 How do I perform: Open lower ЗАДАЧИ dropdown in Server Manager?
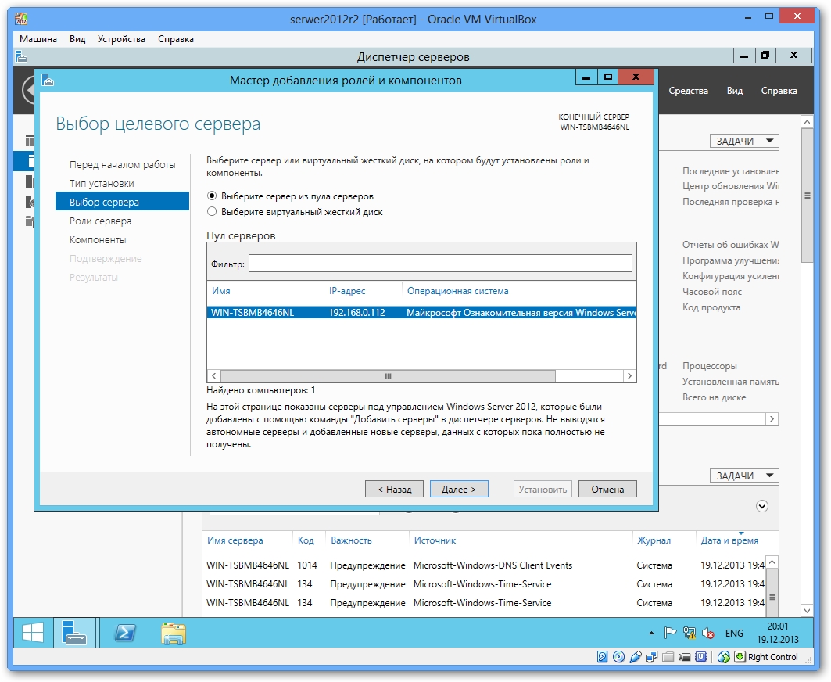(x=744, y=476)
